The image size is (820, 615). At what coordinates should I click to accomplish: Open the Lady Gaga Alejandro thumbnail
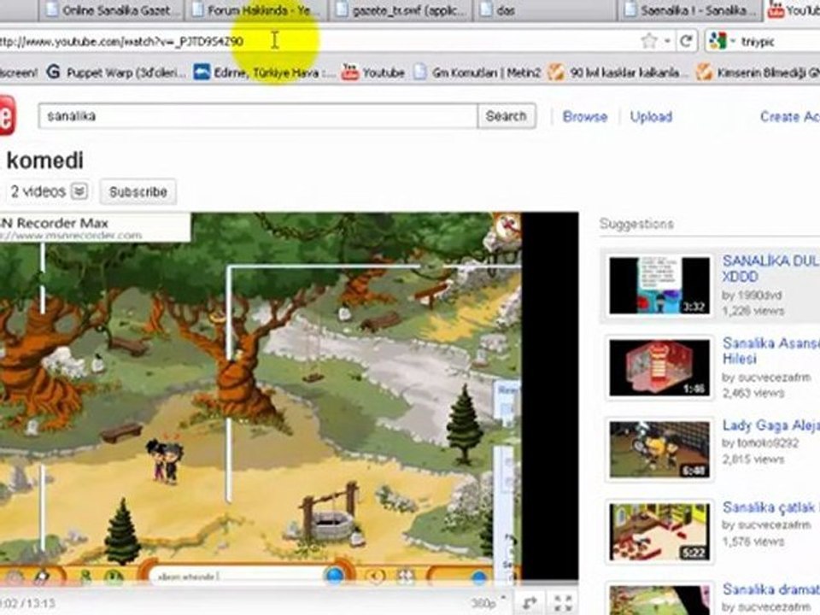[659, 449]
